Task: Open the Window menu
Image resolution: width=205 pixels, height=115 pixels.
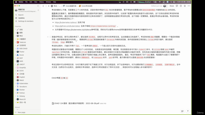Action: (48, 2)
